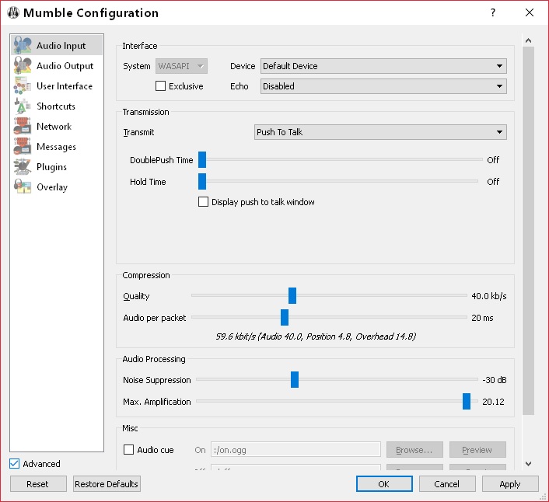Click the vertical scrollbar thumb
This screenshot has width=549, height=502.
[x=528, y=231]
